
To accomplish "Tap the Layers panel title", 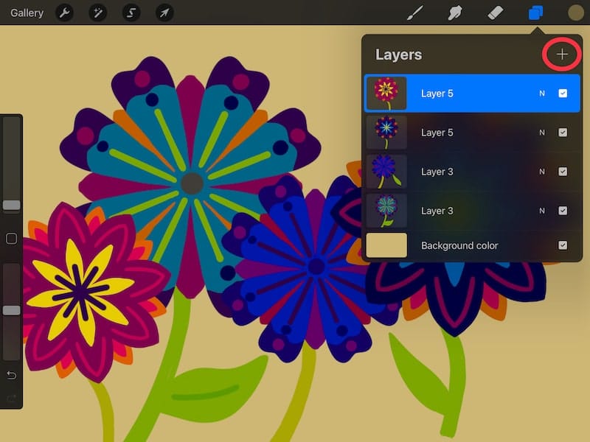I will pyautogui.click(x=398, y=55).
